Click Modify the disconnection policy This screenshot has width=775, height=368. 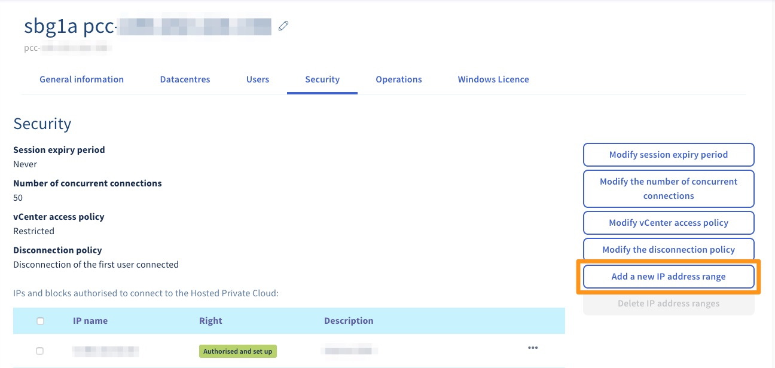pos(668,249)
